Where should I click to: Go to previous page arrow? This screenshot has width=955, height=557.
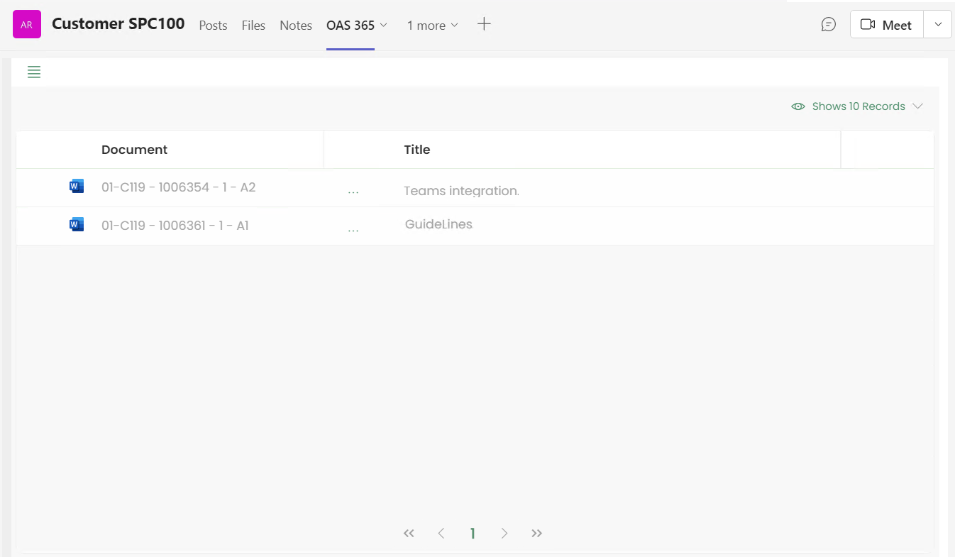pyautogui.click(x=441, y=534)
